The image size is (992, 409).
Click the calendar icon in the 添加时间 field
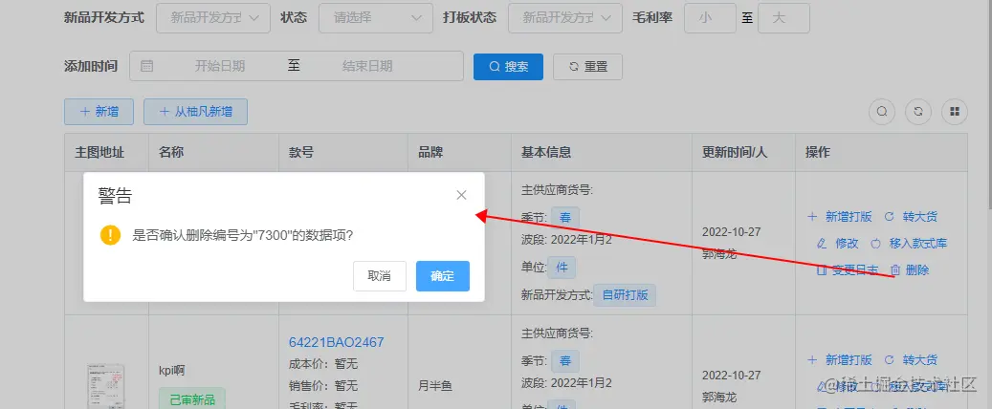(146, 66)
